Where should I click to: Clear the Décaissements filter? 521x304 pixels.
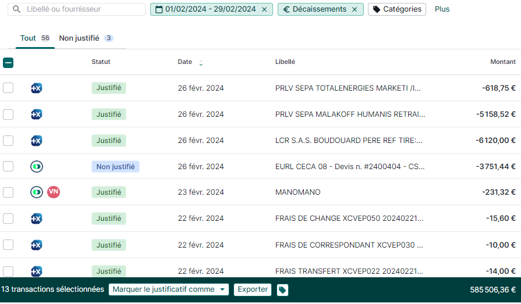click(355, 9)
